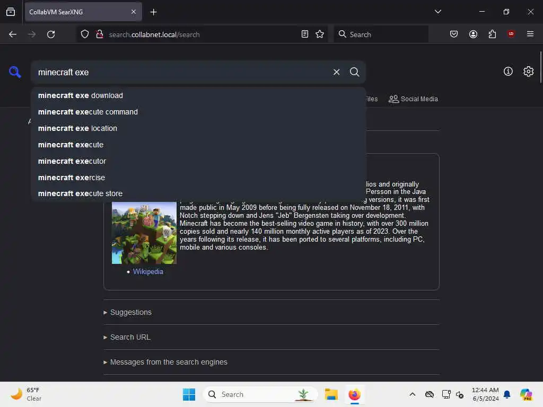Open a new tab with plus button
This screenshot has width=543, height=407.
[153, 12]
